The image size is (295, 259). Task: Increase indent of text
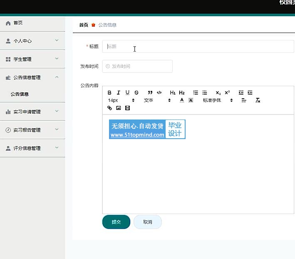pyautogui.click(x=250, y=92)
